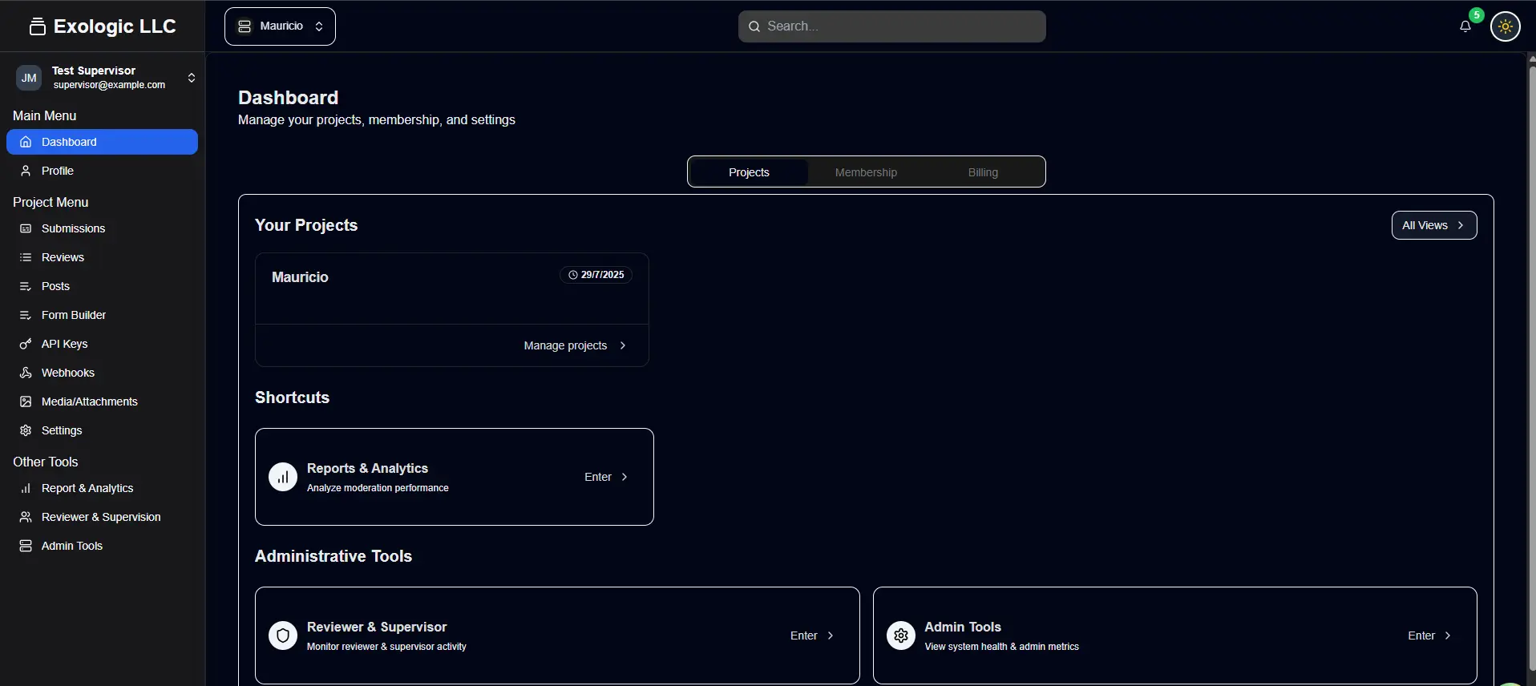Select the Projects tab

[749, 172]
